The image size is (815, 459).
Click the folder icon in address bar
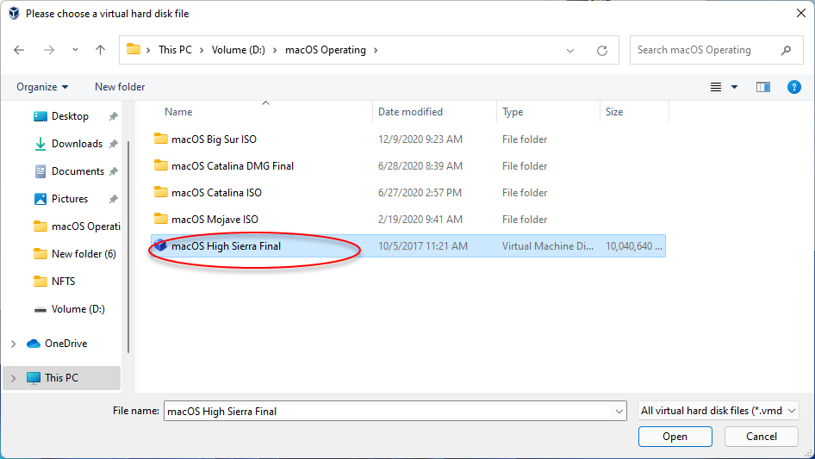134,49
